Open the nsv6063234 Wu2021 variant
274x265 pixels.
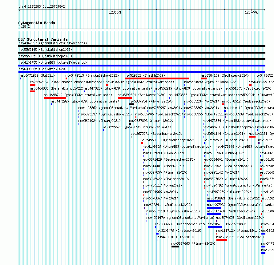[202, 101]
